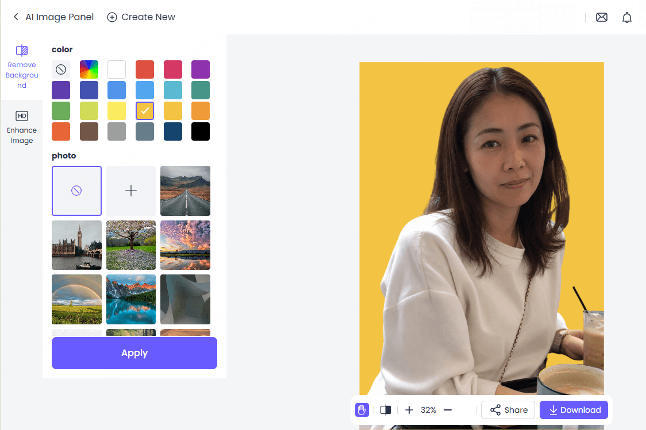Pick the red-orange swatch in the bottom row
Image resolution: width=646 pixels, height=430 pixels.
click(x=61, y=131)
